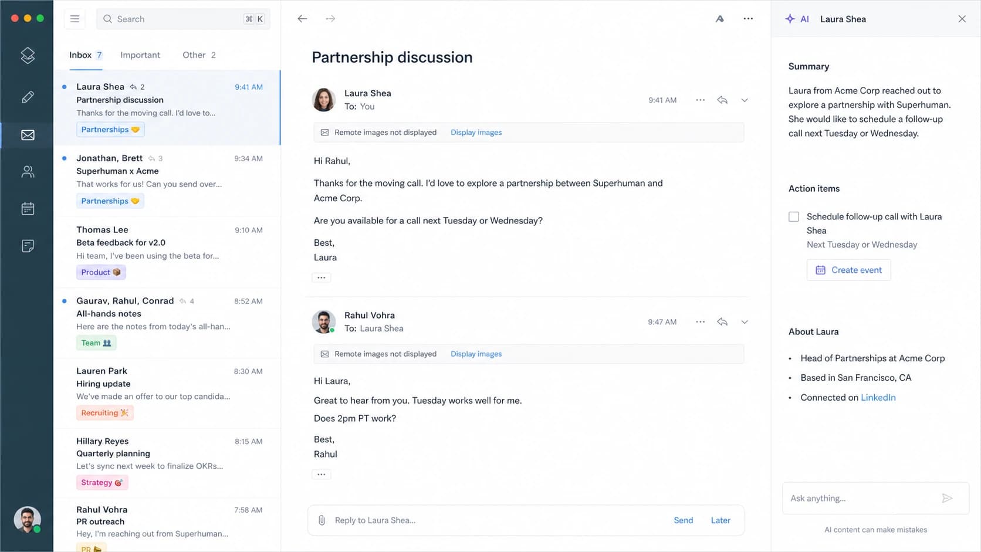This screenshot has height=552, width=981.
Task: Switch to the Other tab
Action: [x=199, y=55]
